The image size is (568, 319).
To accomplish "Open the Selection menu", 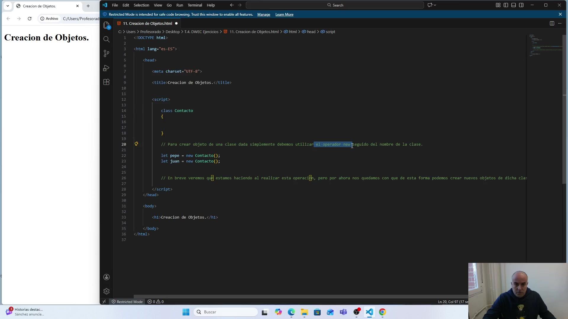I will pyautogui.click(x=141, y=5).
